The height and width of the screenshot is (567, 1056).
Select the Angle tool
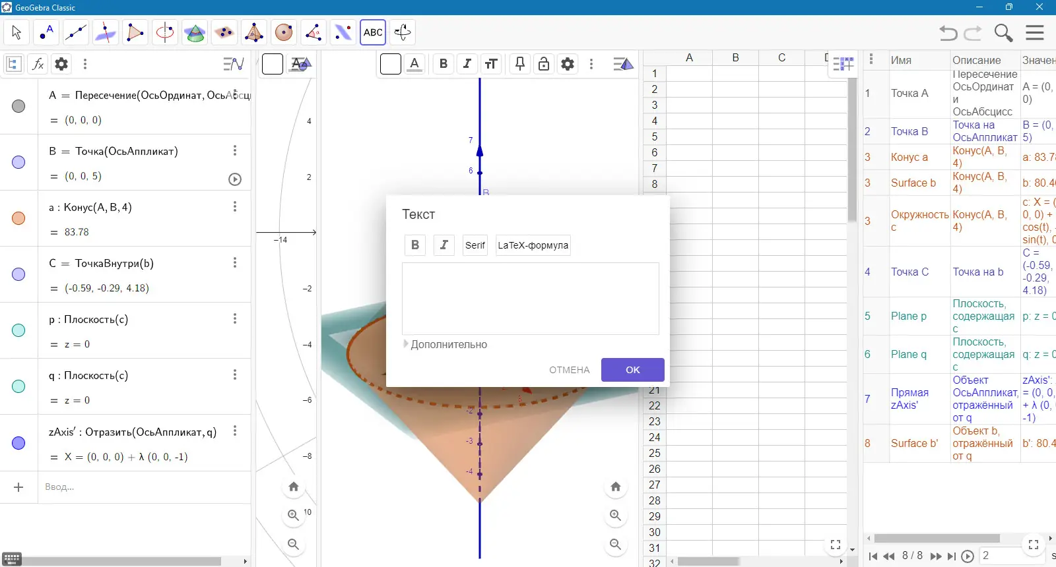tap(313, 32)
